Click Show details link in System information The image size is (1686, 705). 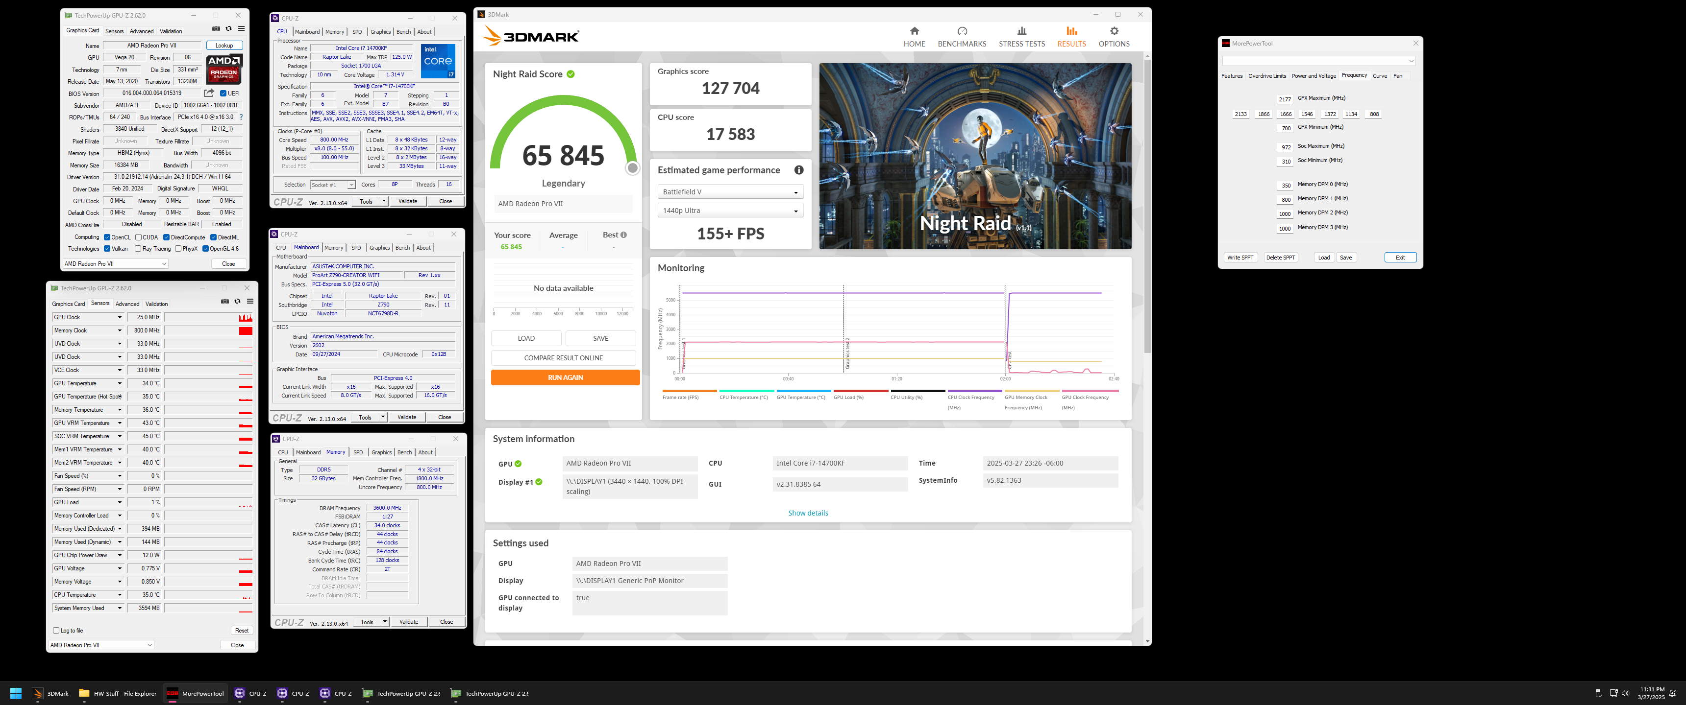[x=808, y=514]
